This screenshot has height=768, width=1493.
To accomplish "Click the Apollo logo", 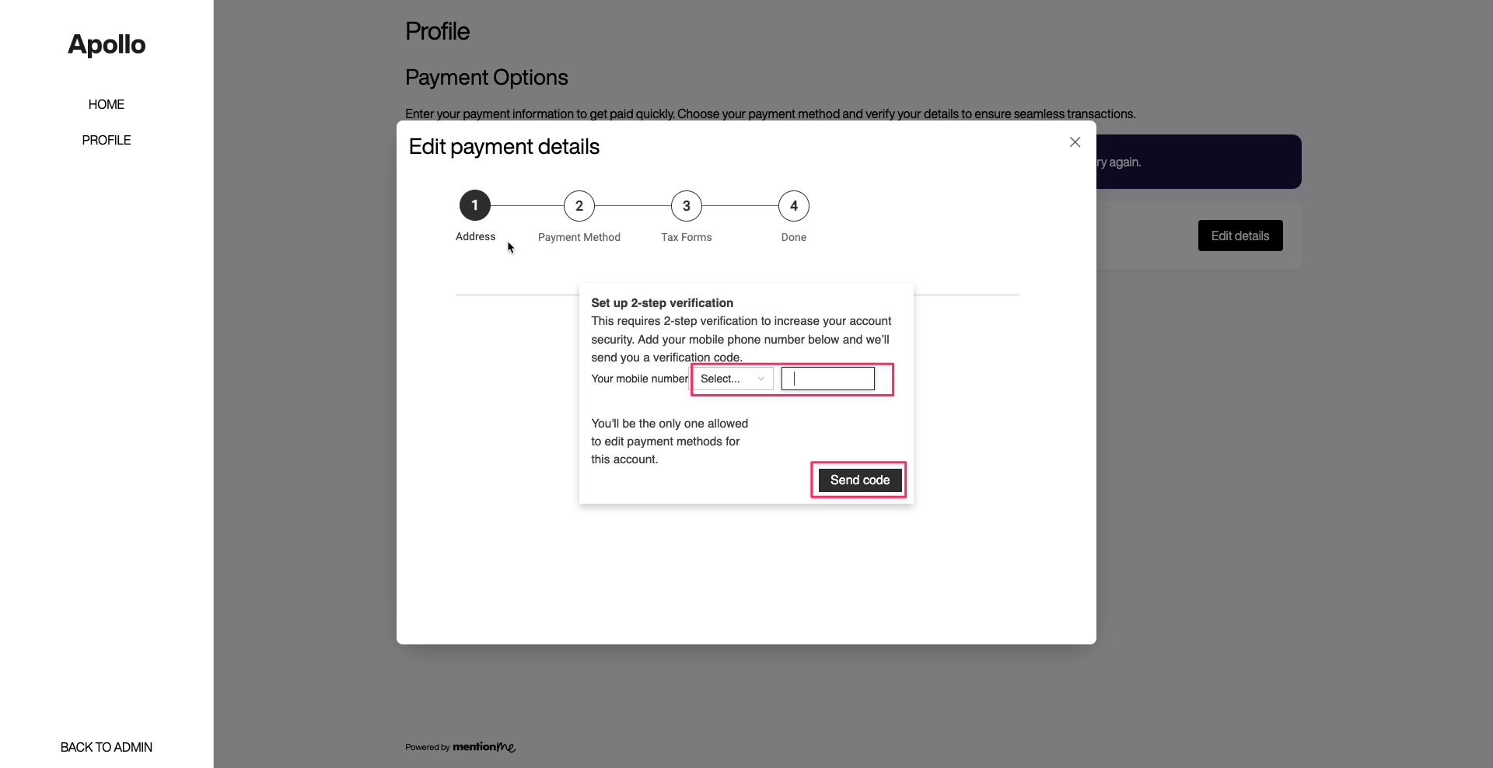I will point(106,44).
